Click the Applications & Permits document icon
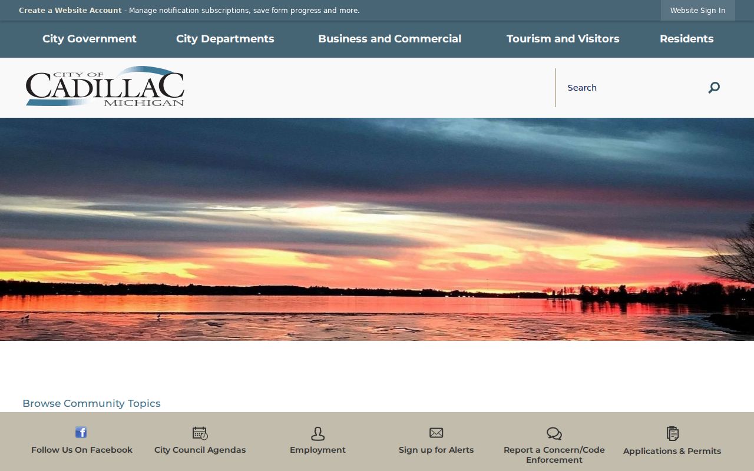This screenshot has width=754, height=471. pos(672,433)
